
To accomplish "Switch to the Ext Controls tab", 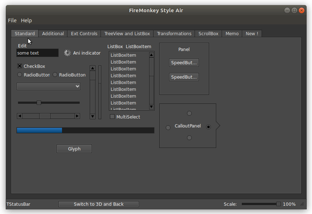I will pyautogui.click(x=84, y=34).
